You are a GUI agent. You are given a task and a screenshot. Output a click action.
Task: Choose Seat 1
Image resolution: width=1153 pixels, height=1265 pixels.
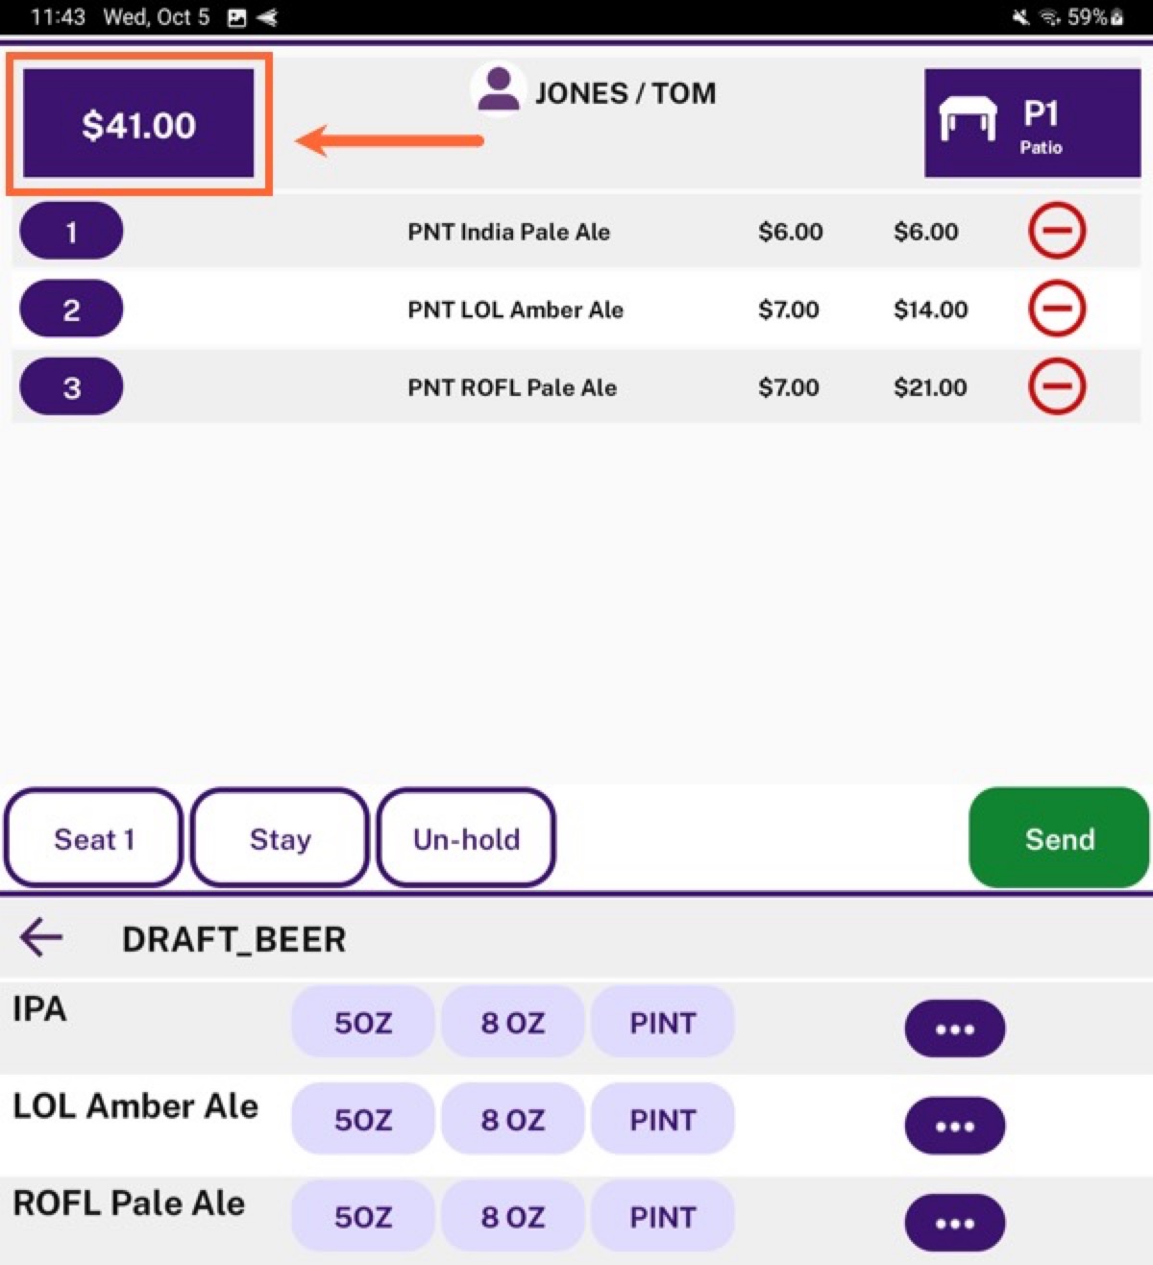tap(93, 838)
